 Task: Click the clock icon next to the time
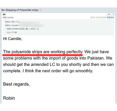click(x=38, y=29)
